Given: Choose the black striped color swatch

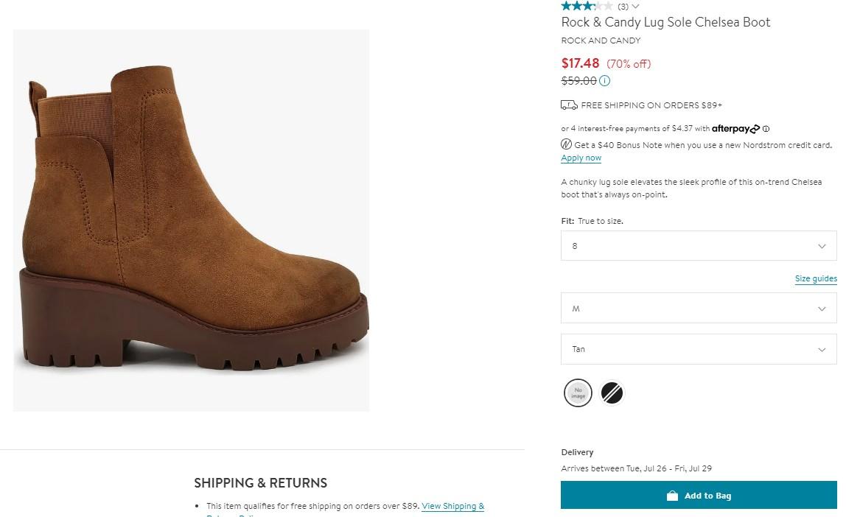Looking at the screenshot, I should (612, 393).
